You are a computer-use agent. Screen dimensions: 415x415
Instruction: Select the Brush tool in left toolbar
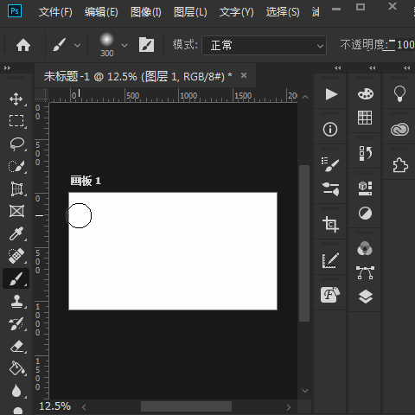[16, 278]
